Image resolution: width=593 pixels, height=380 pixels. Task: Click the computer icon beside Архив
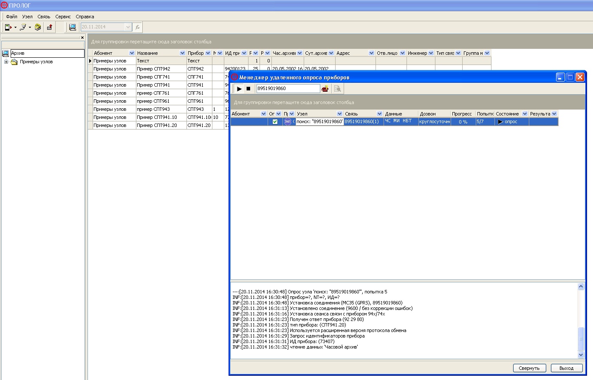[6, 53]
